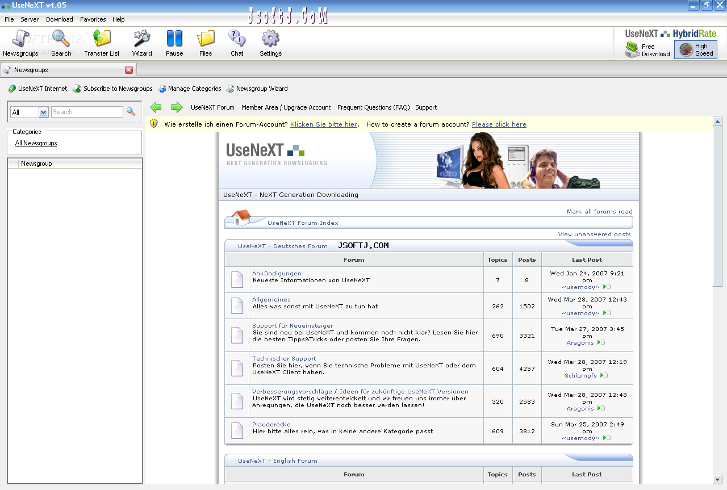The image size is (727, 490).
Task: Pause downloads with Pause button
Action: click(174, 43)
